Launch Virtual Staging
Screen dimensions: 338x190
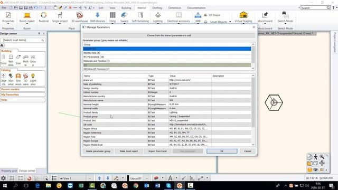pos(243,17)
